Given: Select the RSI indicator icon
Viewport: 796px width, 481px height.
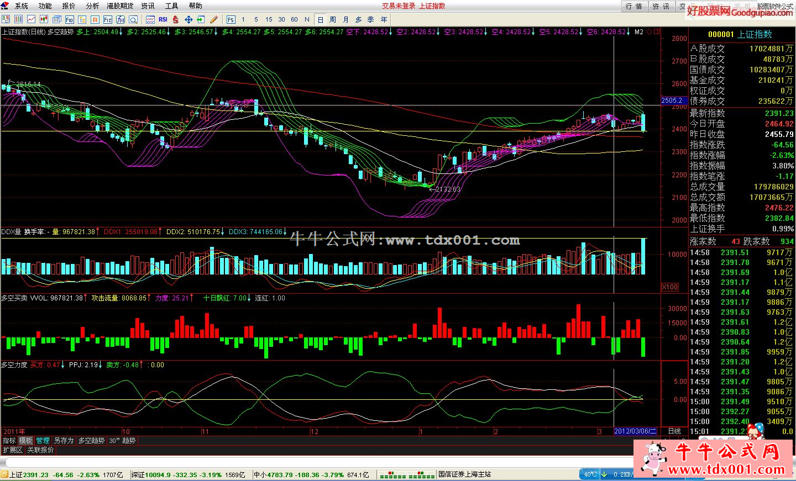Looking at the screenshot, I should coord(163,19).
